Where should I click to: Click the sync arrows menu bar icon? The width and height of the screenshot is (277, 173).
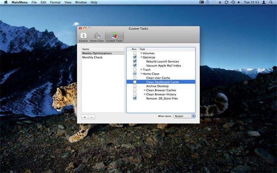[226, 2]
